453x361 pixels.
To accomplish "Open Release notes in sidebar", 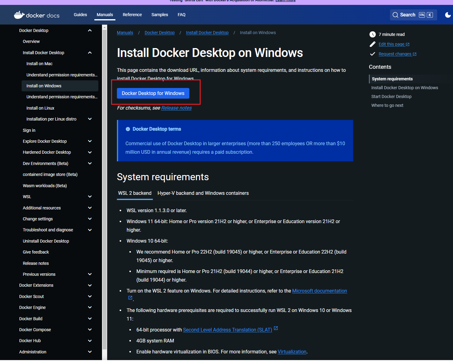I will (x=36, y=263).
